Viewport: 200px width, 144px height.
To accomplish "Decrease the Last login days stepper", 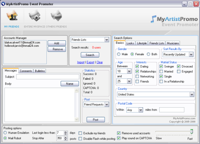I will point(66,134).
